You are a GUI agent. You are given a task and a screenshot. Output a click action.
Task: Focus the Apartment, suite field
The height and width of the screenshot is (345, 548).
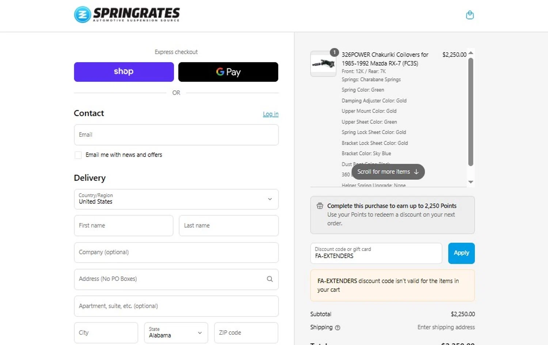pyautogui.click(x=176, y=306)
